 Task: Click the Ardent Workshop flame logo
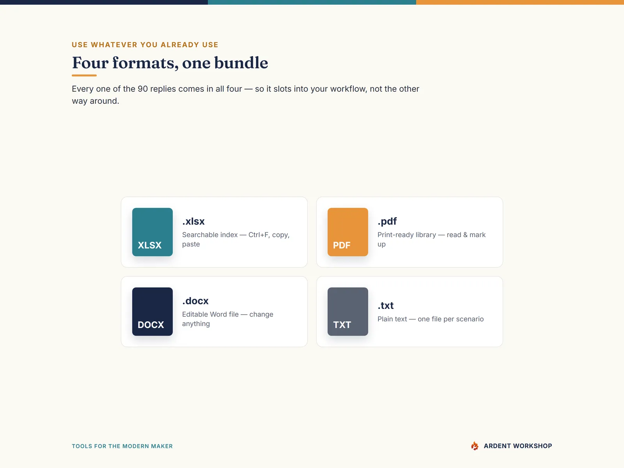click(x=475, y=446)
